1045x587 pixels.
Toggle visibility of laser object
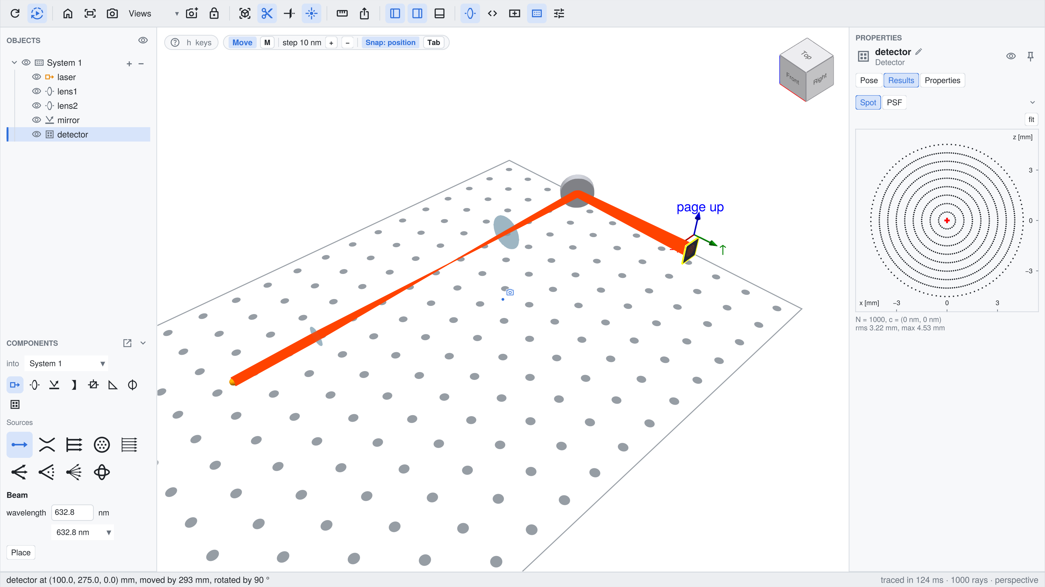click(x=37, y=77)
